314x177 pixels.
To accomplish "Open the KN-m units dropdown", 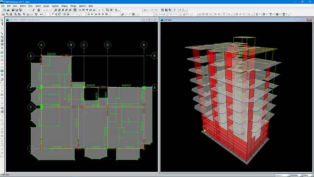I will (312, 175).
